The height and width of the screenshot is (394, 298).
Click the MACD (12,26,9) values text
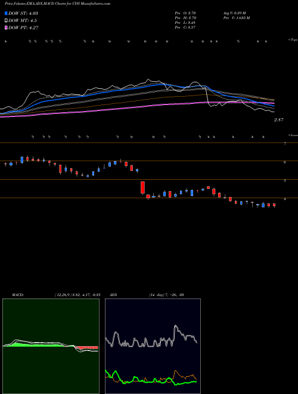click(77, 295)
